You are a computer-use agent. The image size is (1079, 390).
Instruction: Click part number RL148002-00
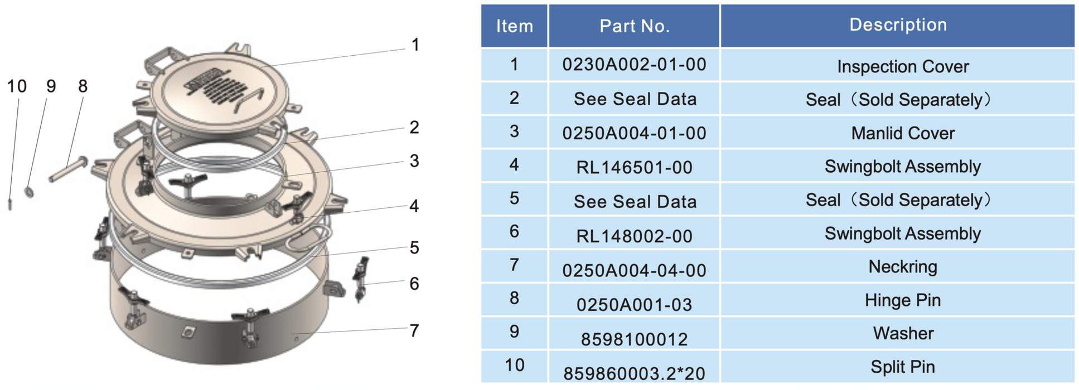(634, 236)
